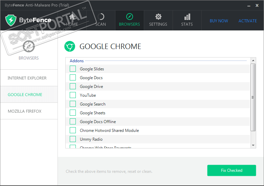264x186 pixels.
Task: Click the scrollbar down arrow
Action: (253, 145)
